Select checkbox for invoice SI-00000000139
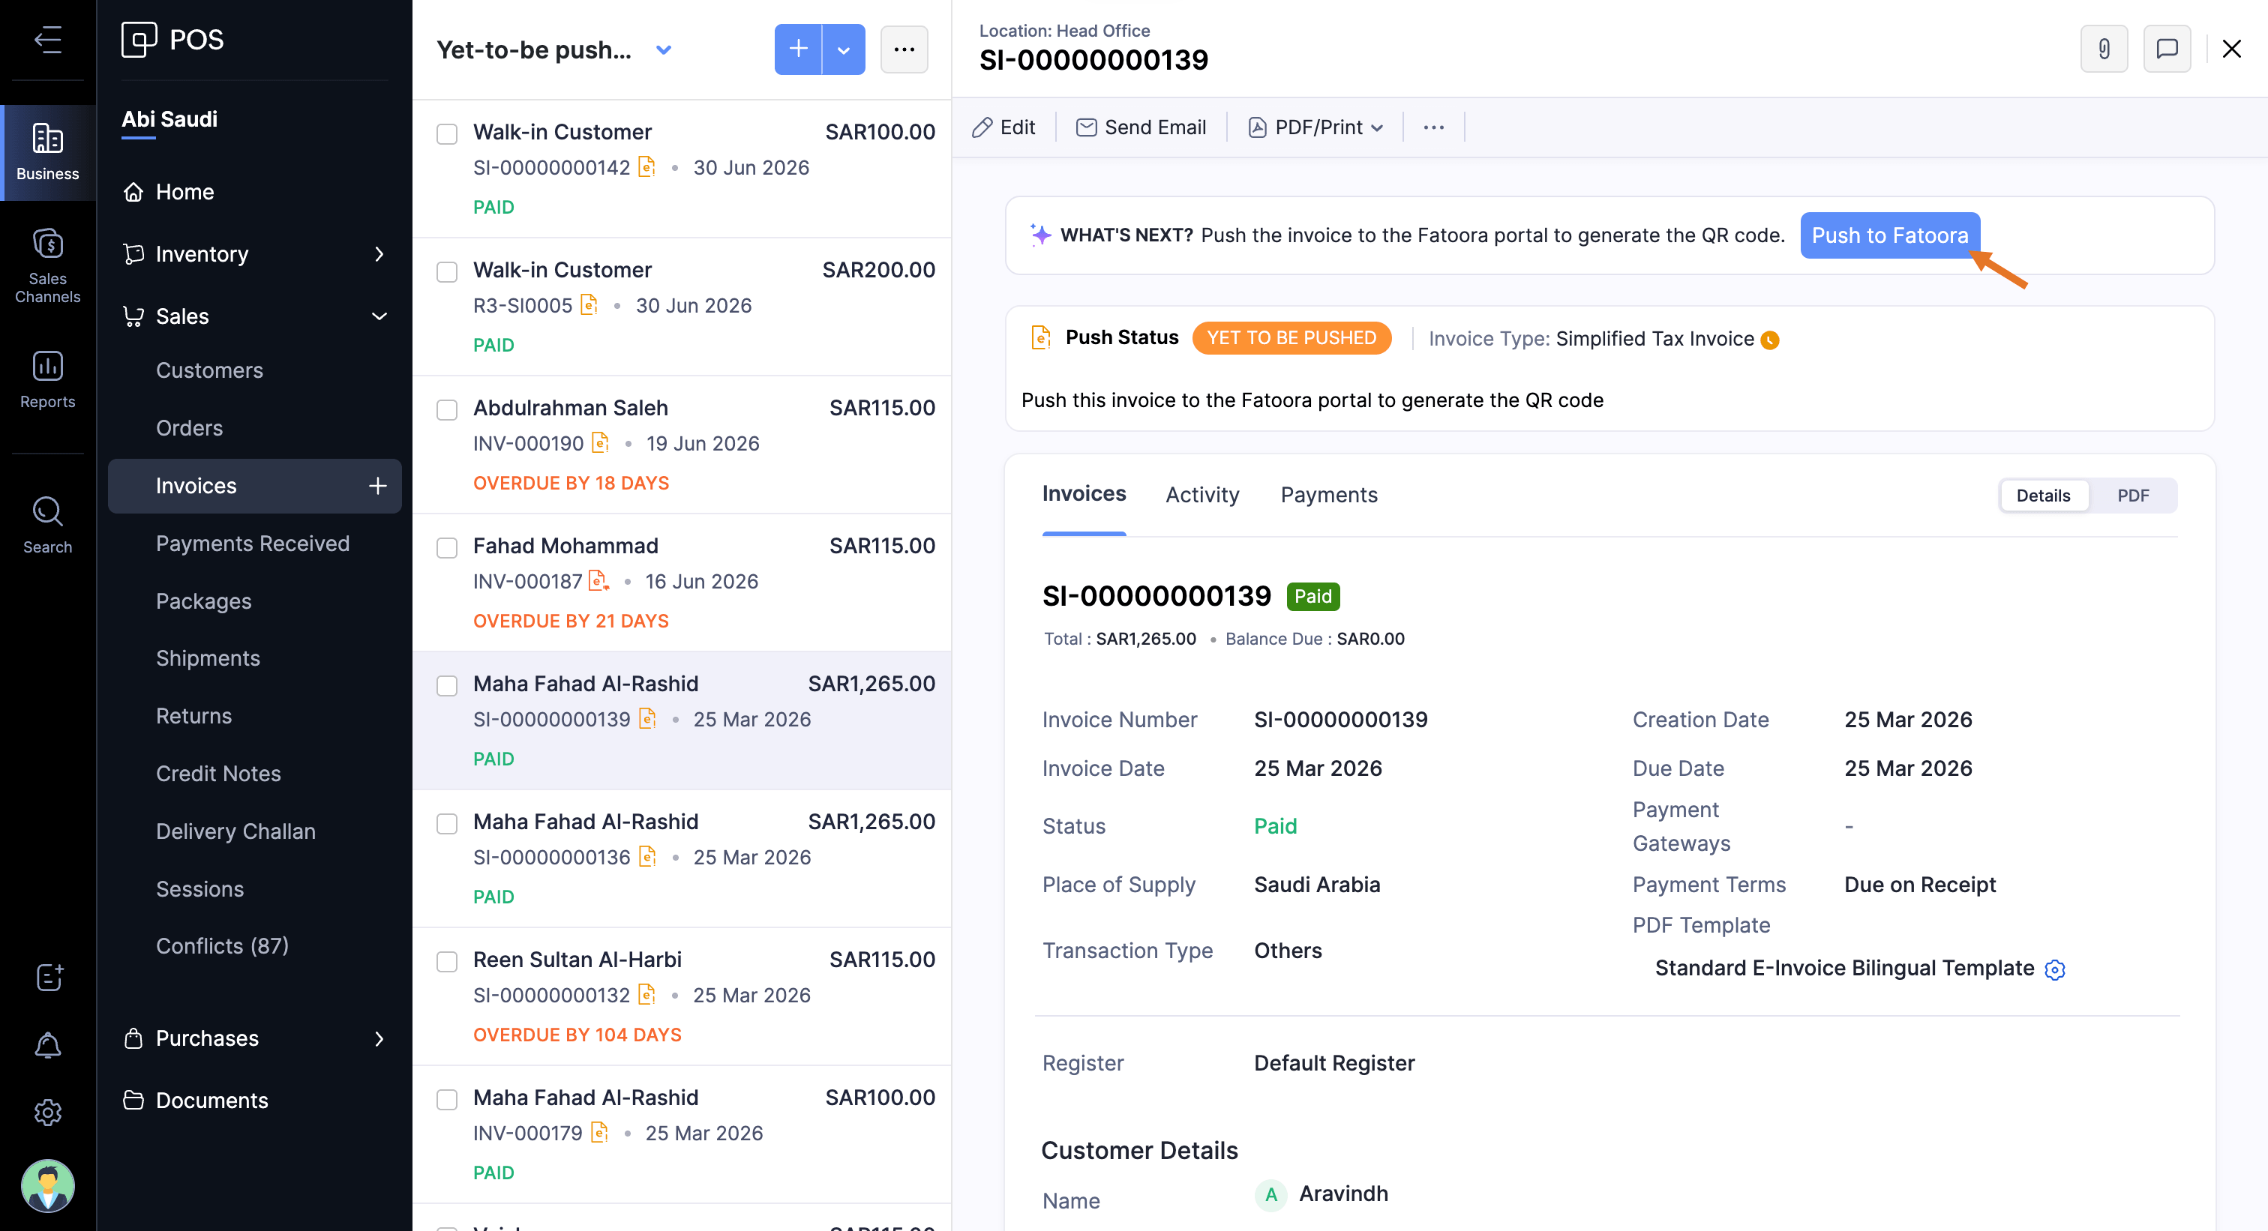The height and width of the screenshot is (1231, 2268). tap(447, 686)
